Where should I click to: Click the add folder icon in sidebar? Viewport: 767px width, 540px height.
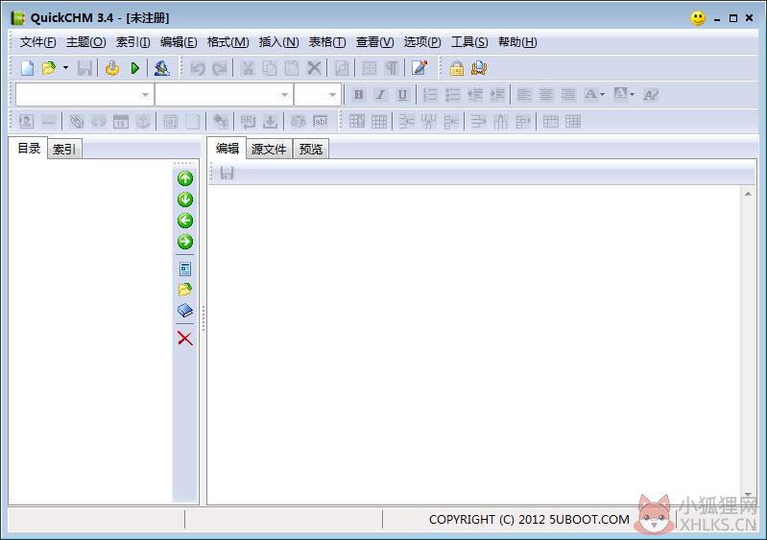coord(185,290)
